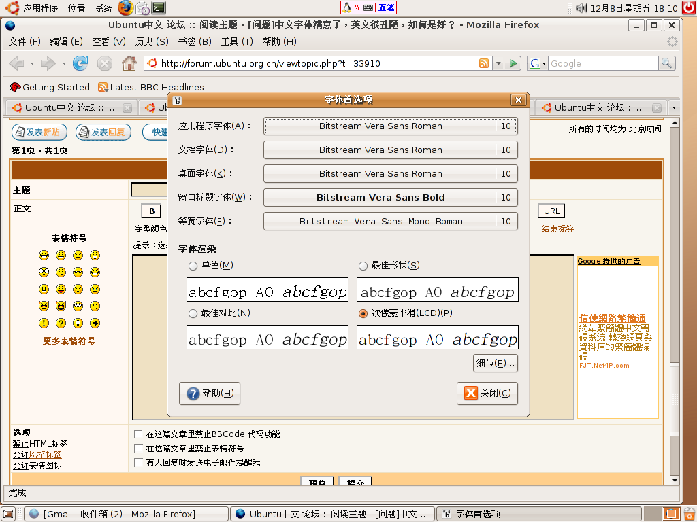697x522 pixels.
Task: Click the post new topic button icon
Action: 39,133
